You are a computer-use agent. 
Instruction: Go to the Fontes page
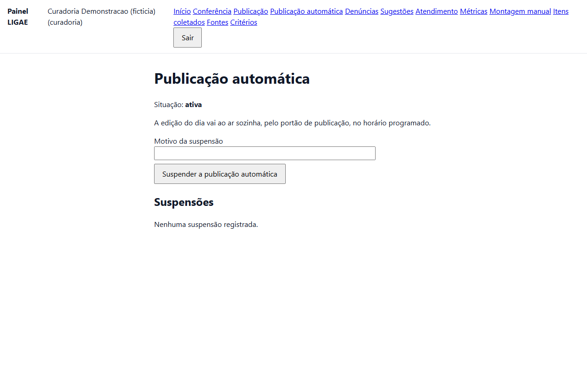pyautogui.click(x=217, y=22)
